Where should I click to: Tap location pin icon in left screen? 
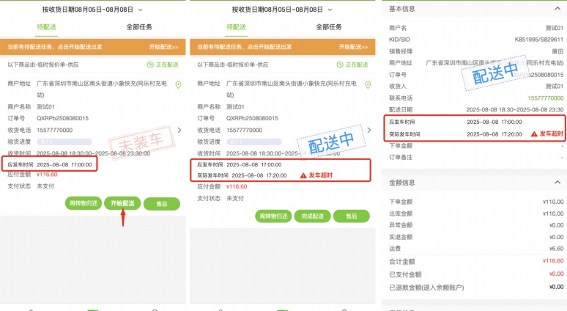[x=178, y=85]
